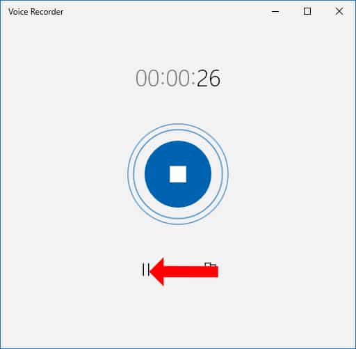This screenshot has height=349, width=356.
Task: Maximize the Voice Recorder window
Action: coord(307,11)
